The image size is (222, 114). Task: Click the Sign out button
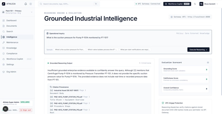pyautogui.click(x=26, y=110)
